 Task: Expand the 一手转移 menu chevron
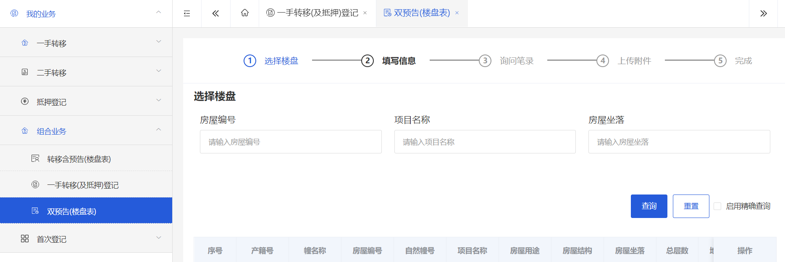tap(159, 42)
